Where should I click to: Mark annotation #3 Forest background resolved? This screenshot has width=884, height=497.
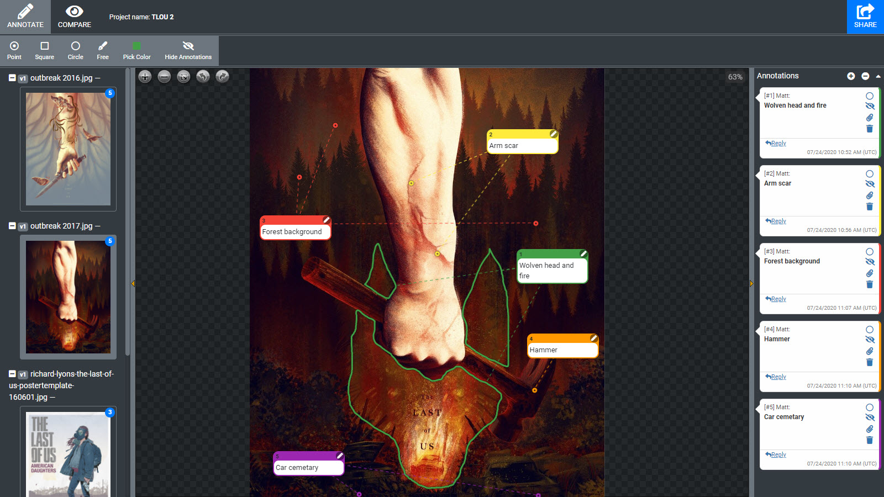pos(870,252)
